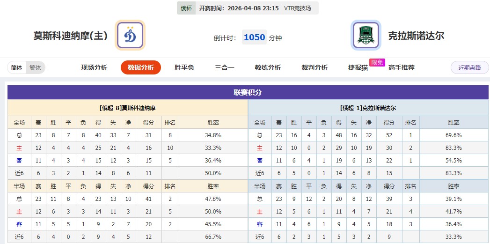Click the Krasnodar team logo
The height and width of the screenshot is (244, 490).
coord(366,35)
